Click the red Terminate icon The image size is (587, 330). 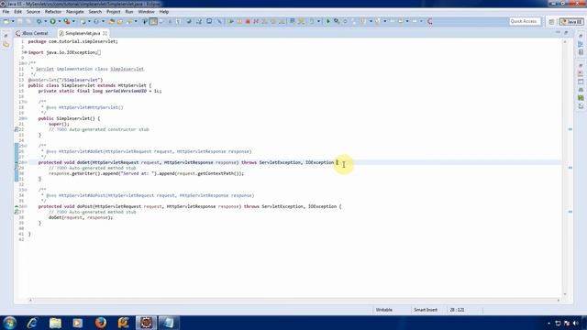(248, 21)
